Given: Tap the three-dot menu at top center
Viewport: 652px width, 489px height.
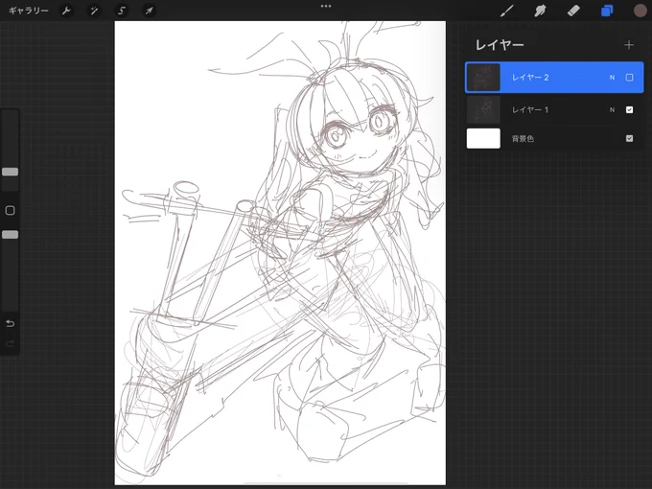Looking at the screenshot, I should click(x=326, y=7).
